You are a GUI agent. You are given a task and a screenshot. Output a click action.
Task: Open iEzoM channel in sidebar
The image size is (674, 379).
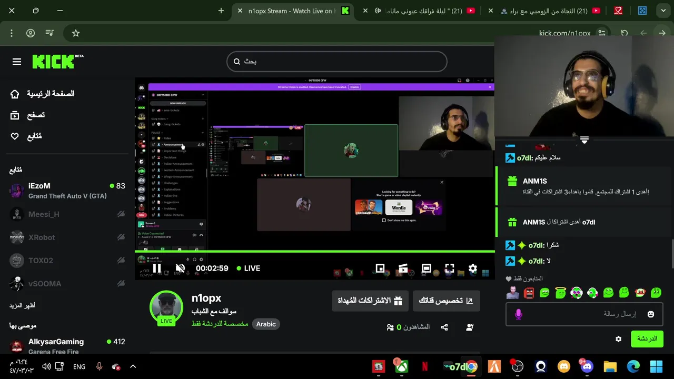(x=67, y=191)
